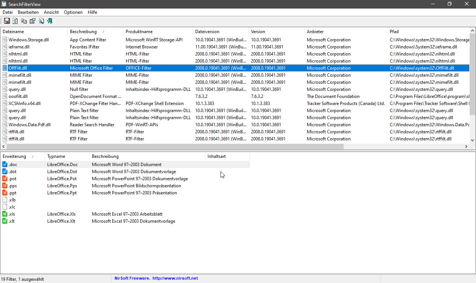Screen dimensions: 476x283
Task: Open the Properties toolbar icon
Action: 32,21
